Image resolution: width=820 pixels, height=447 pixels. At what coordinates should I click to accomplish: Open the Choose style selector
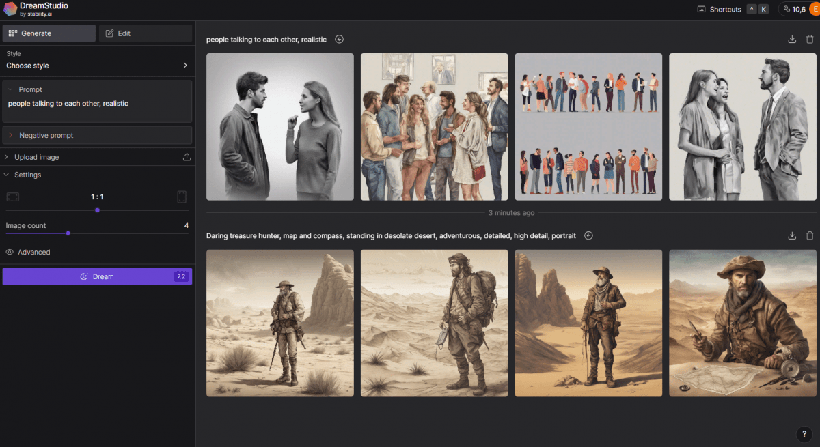(97, 66)
